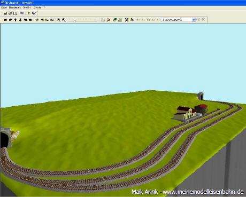
Task: Open the Datei menu
Action: (4, 7)
